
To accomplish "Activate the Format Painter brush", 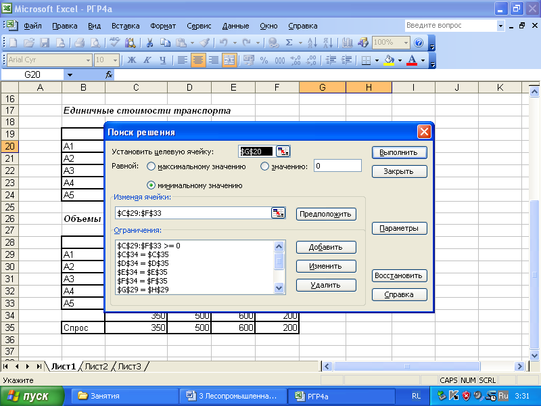I will point(205,43).
